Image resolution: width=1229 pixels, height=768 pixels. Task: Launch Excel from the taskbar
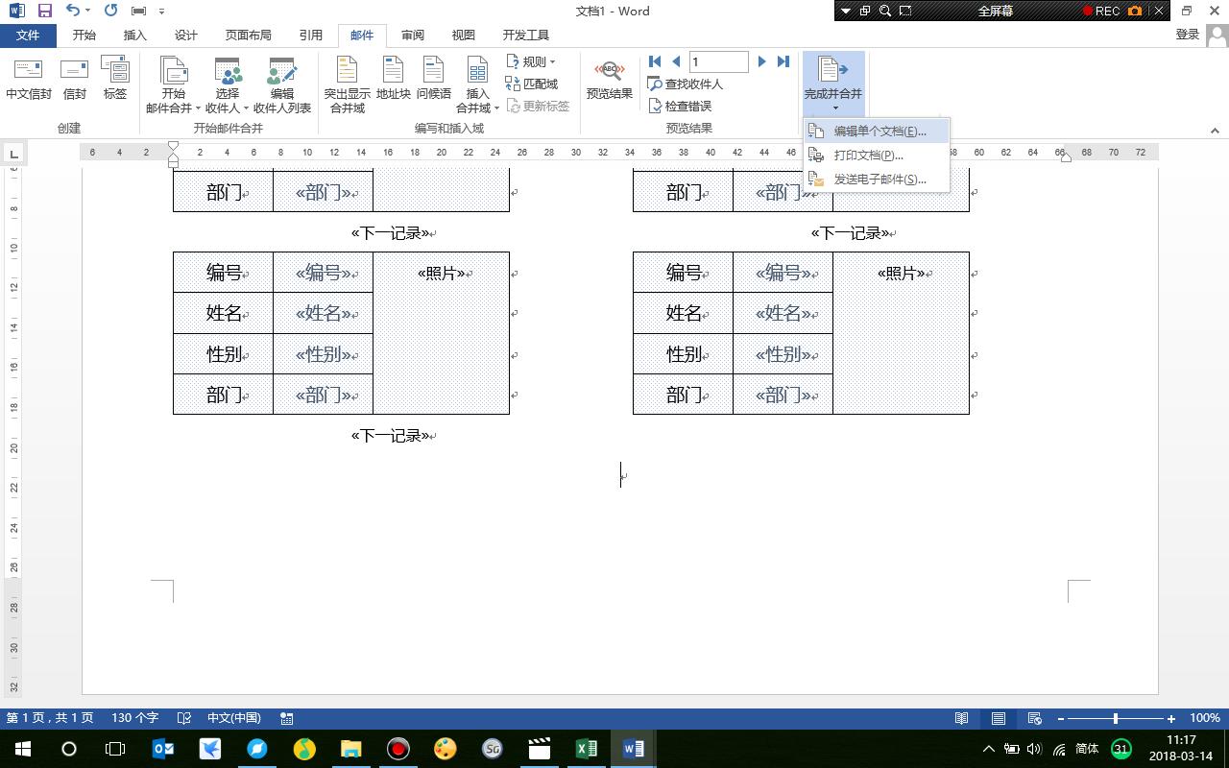[x=587, y=748]
